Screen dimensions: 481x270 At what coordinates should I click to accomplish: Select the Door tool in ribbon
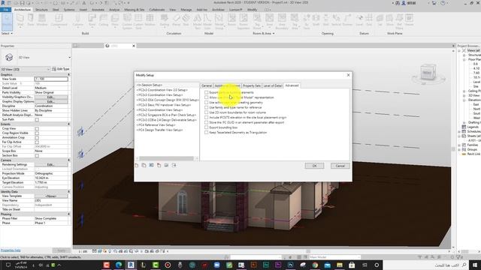click(x=31, y=20)
